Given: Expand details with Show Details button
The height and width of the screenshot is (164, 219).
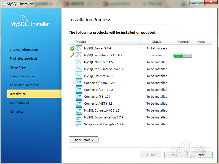Looking at the screenshot, I should tap(84, 140).
